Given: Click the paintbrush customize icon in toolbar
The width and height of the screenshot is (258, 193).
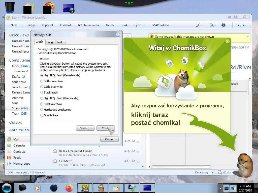Looking at the screenshot, I should (198, 25).
